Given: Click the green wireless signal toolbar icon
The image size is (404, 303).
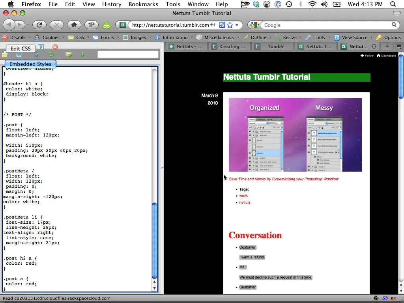Looking at the screenshot, I should coord(107,25).
